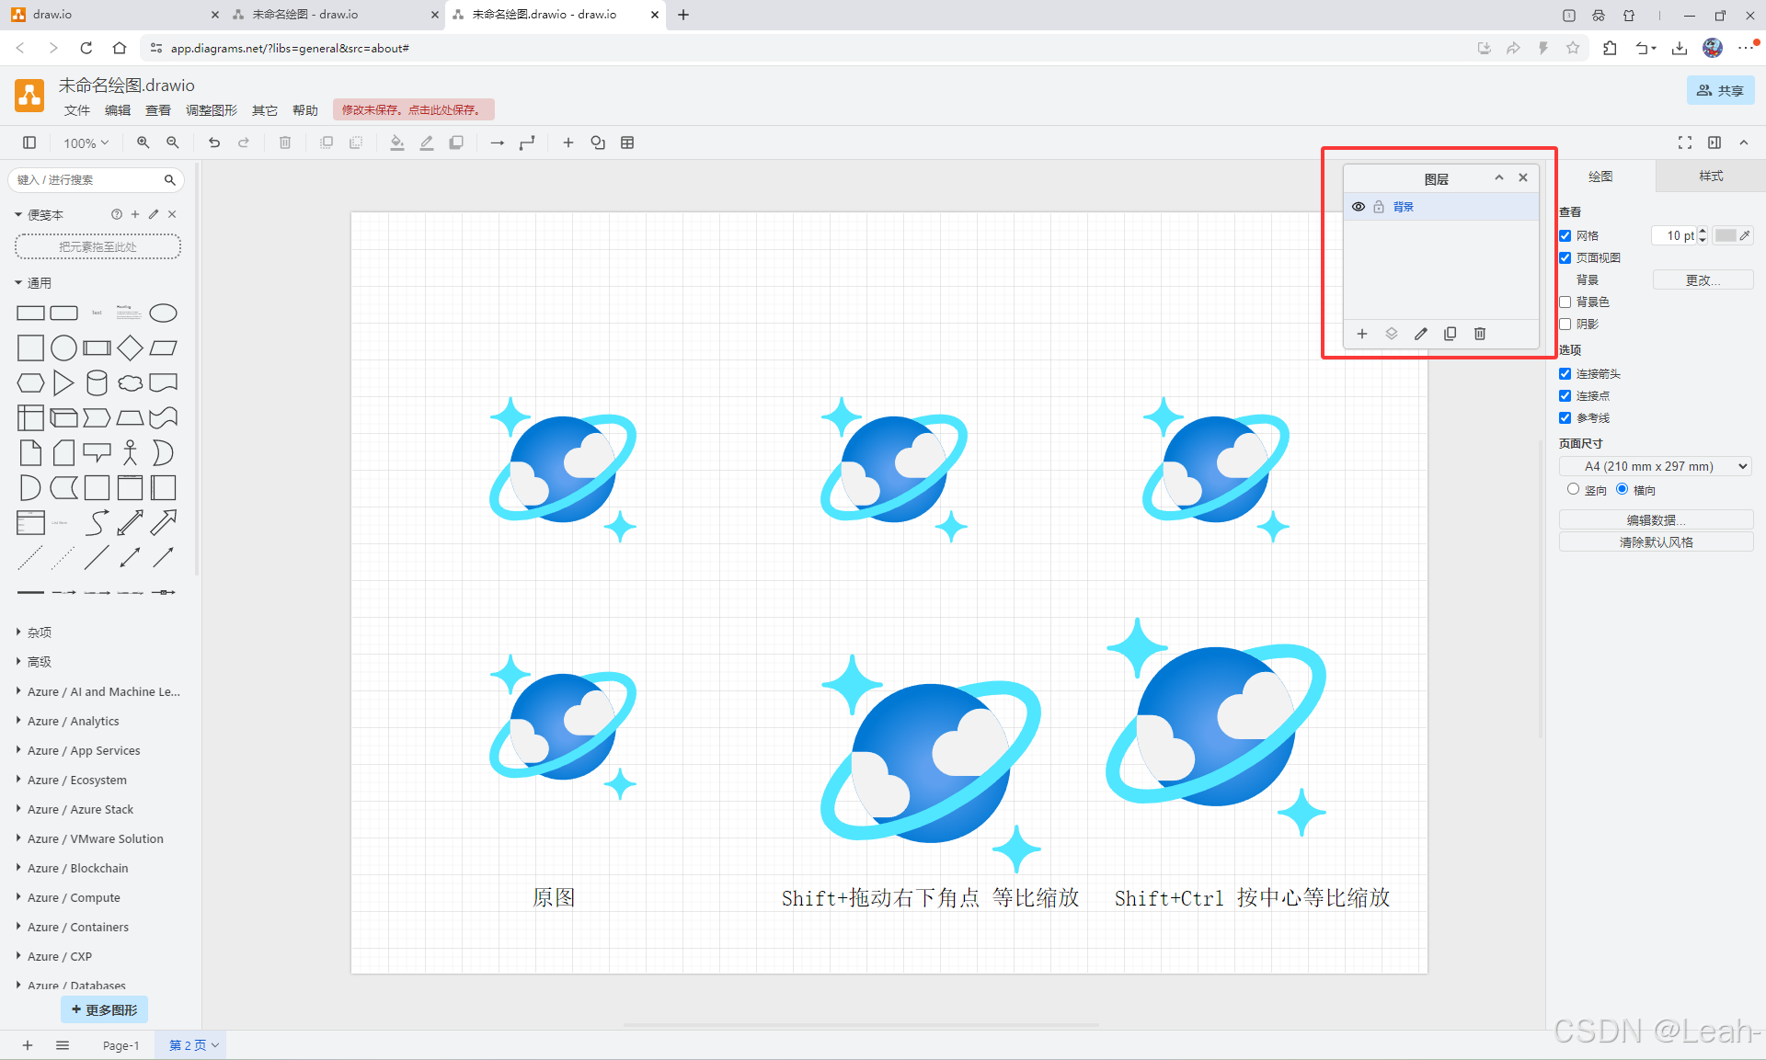Viewport: 1766px width, 1060px height.
Task: Open the connection arrow style tool
Action: click(x=498, y=142)
